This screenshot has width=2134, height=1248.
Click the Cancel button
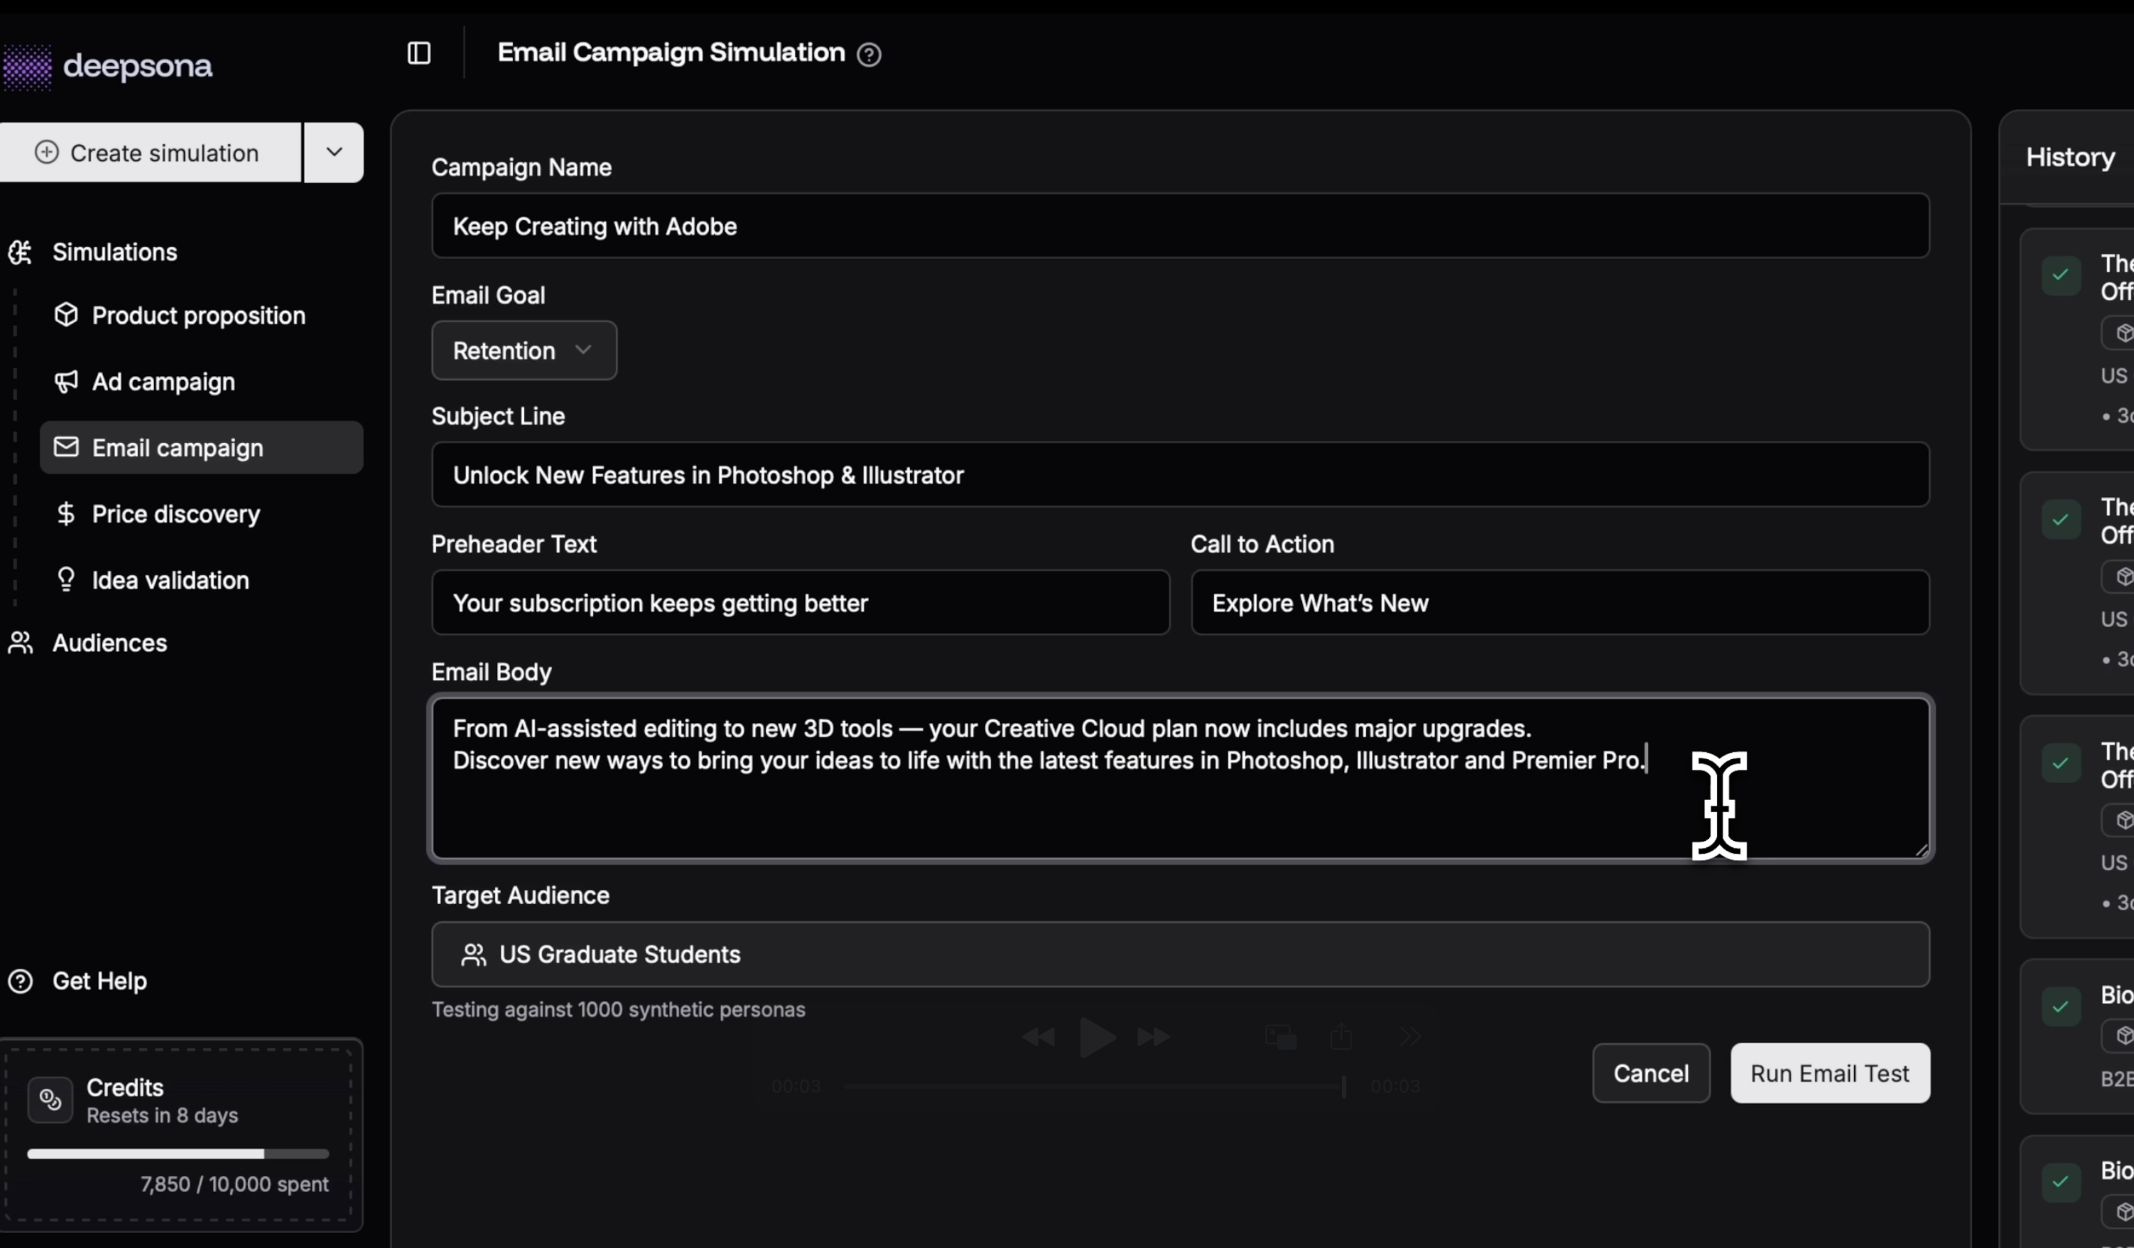pyautogui.click(x=1650, y=1074)
